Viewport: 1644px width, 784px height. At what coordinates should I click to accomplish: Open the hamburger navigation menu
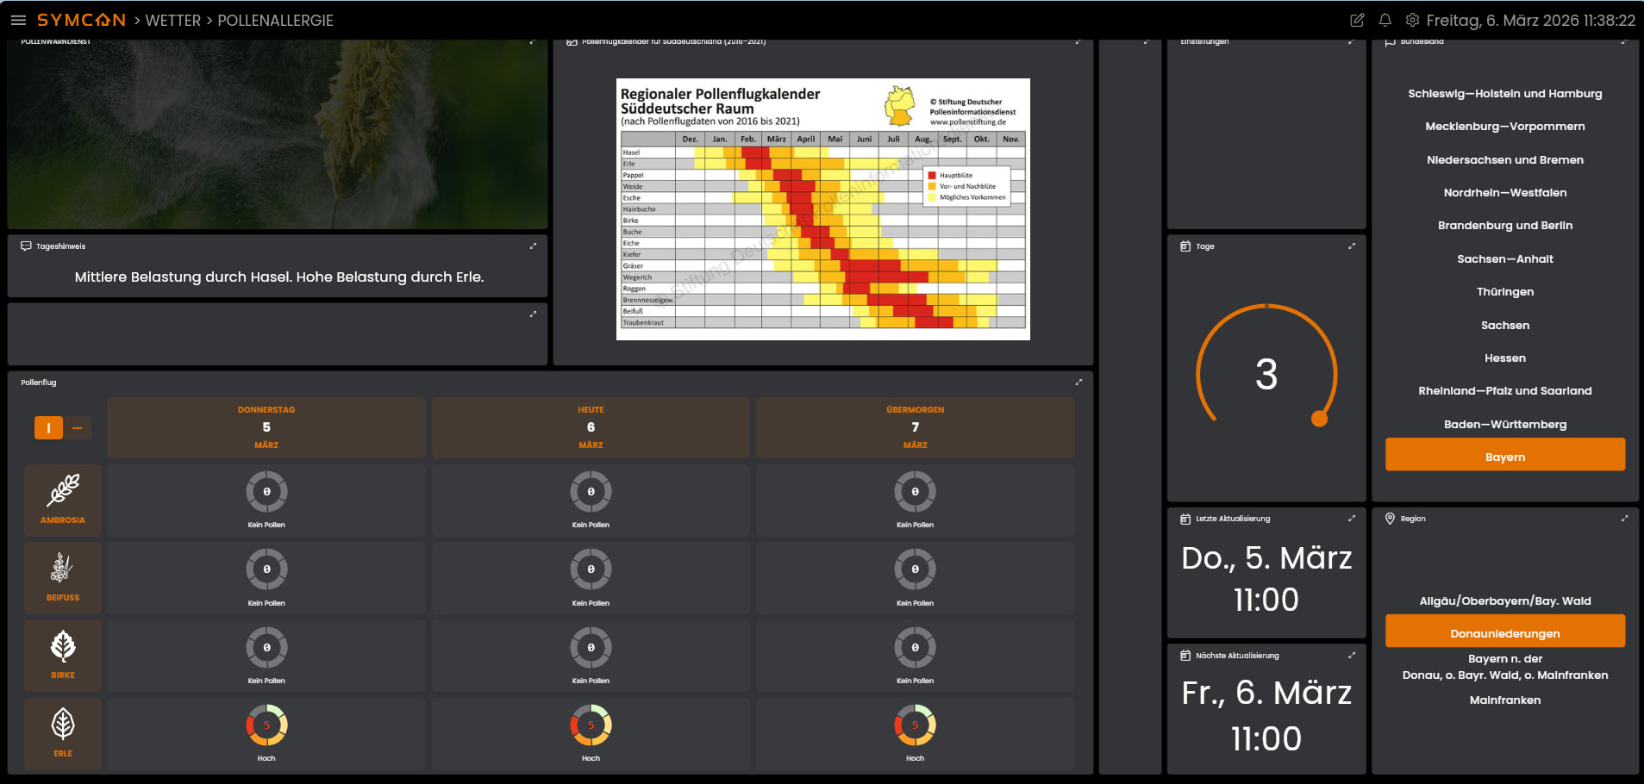pos(18,20)
